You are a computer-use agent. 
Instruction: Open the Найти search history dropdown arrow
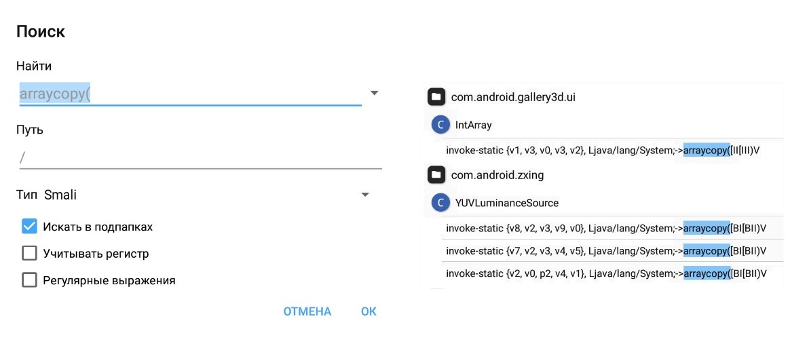374,93
